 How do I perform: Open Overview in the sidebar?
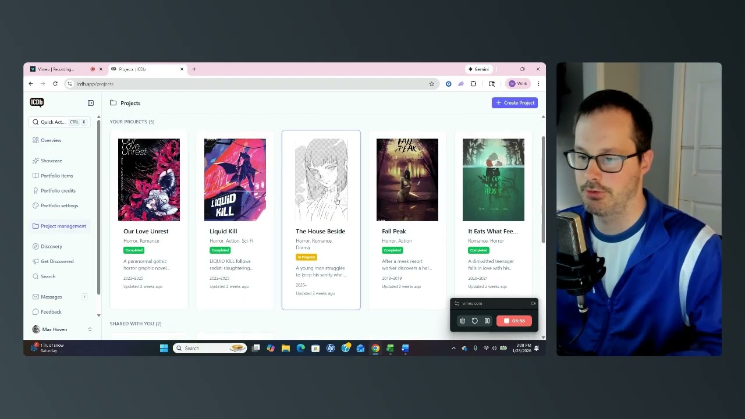click(51, 140)
